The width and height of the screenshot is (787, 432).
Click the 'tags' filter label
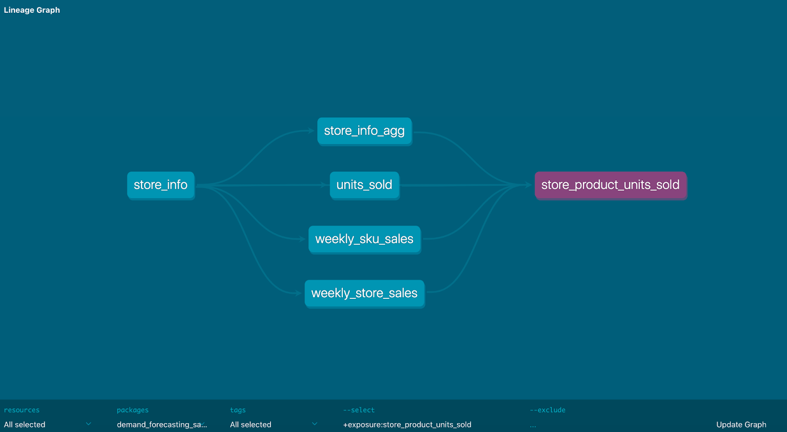click(238, 410)
